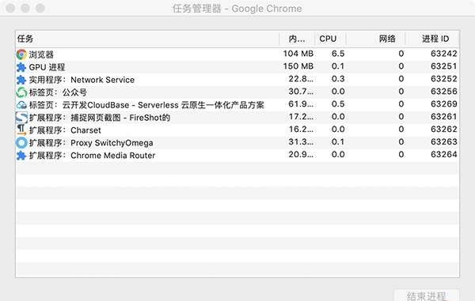Viewport: 475px width, 301px height.
Task: Click the green icon of the 公众号 tab
Action: point(21,92)
